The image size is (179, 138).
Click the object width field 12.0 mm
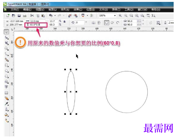pyautogui.click(x=38, y=21)
